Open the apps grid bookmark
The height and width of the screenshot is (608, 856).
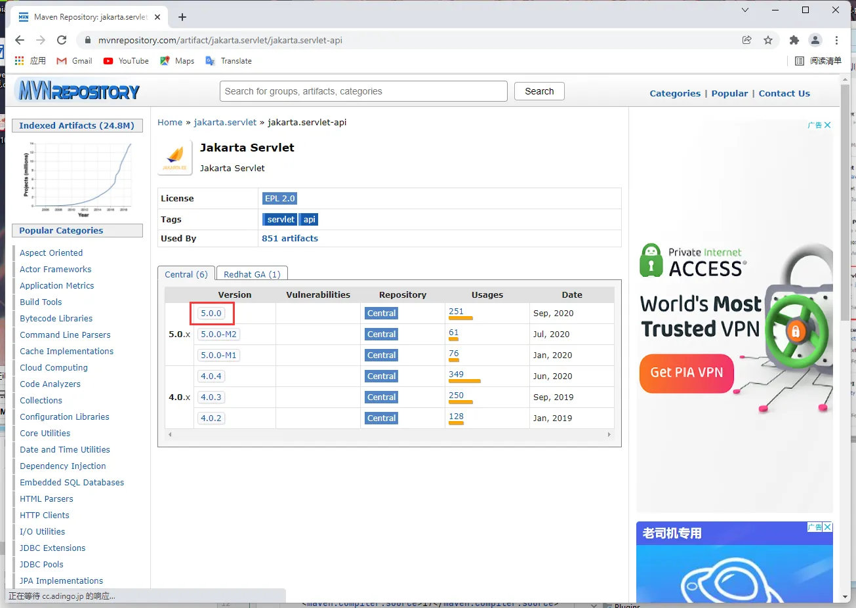pos(30,61)
